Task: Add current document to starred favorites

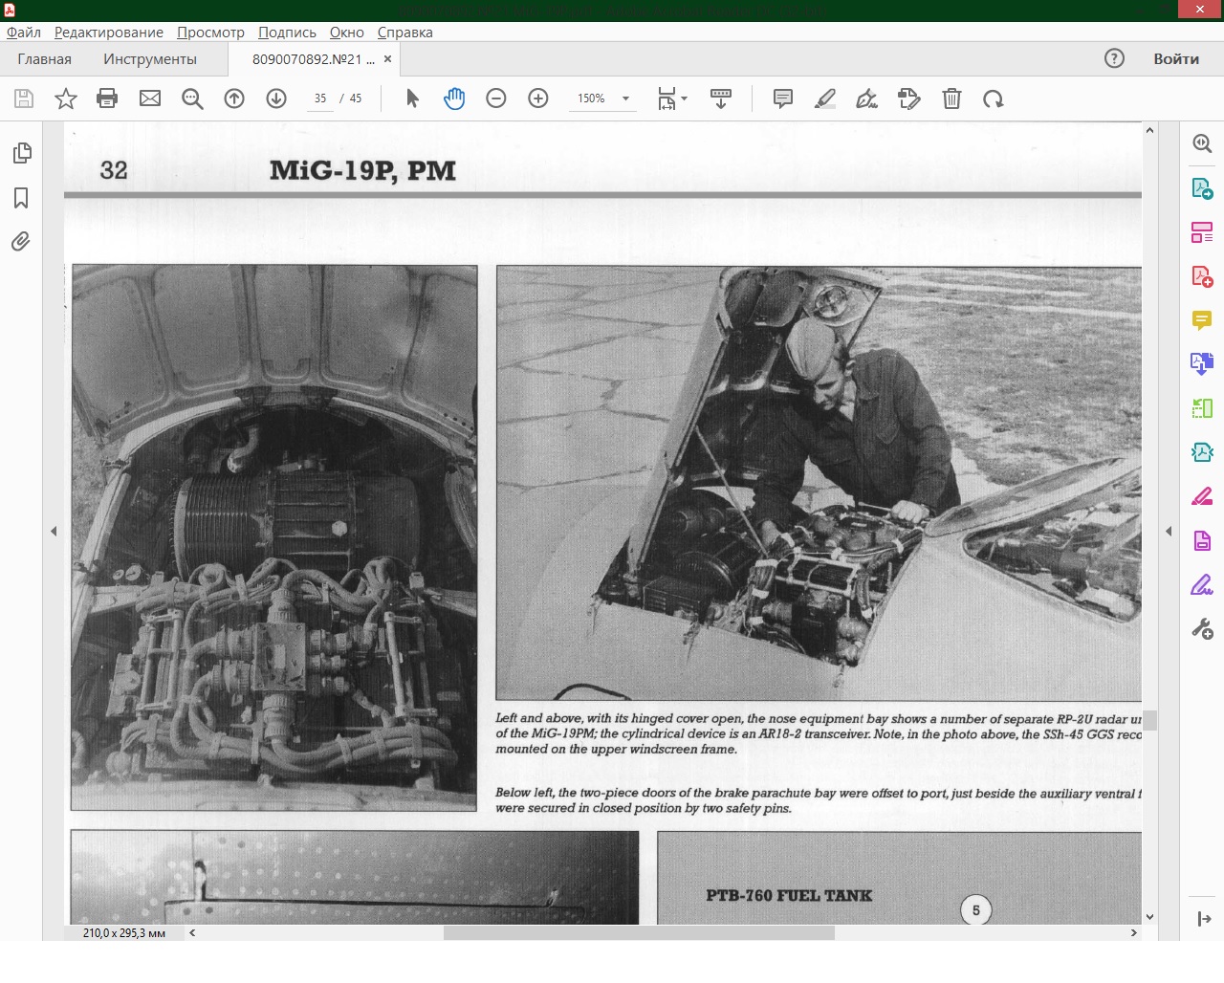Action: pyautogui.click(x=66, y=98)
